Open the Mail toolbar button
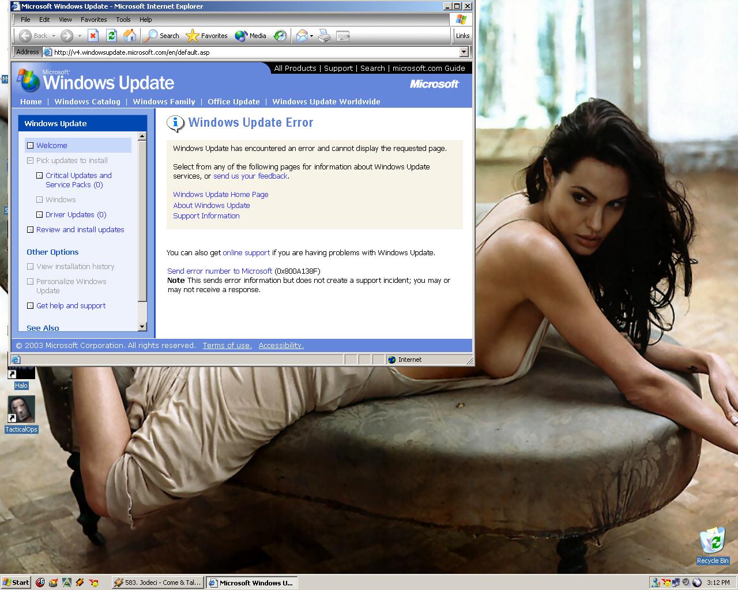Image resolution: width=738 pixels, height=590 pixels. [x=302, y=36]
